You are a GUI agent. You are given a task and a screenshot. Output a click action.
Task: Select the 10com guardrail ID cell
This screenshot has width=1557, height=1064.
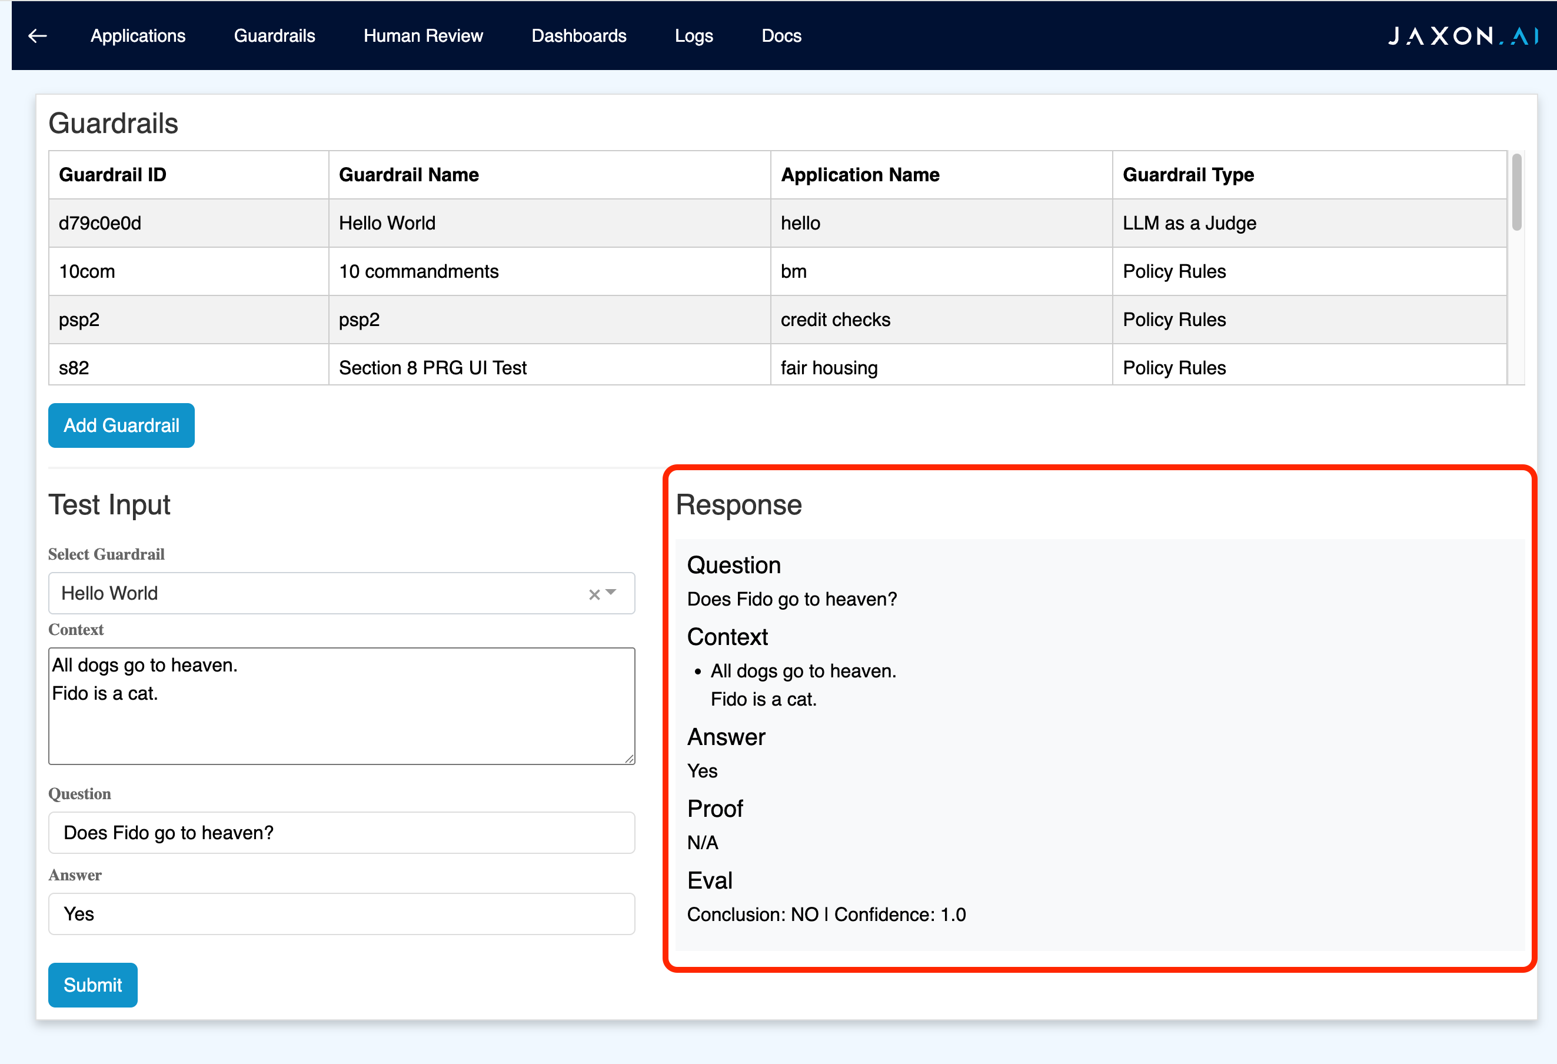click(189, 271)
